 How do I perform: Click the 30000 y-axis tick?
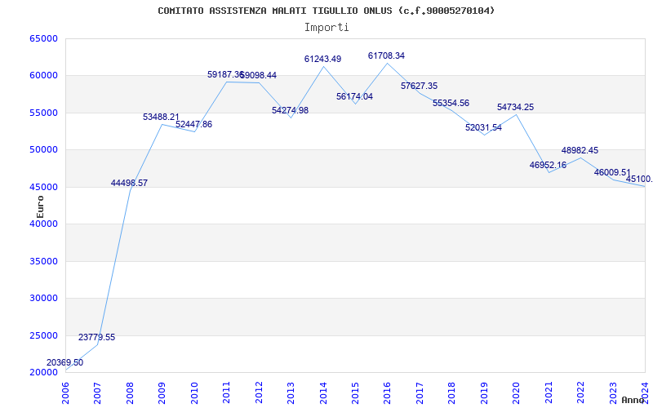click(43, 299)
